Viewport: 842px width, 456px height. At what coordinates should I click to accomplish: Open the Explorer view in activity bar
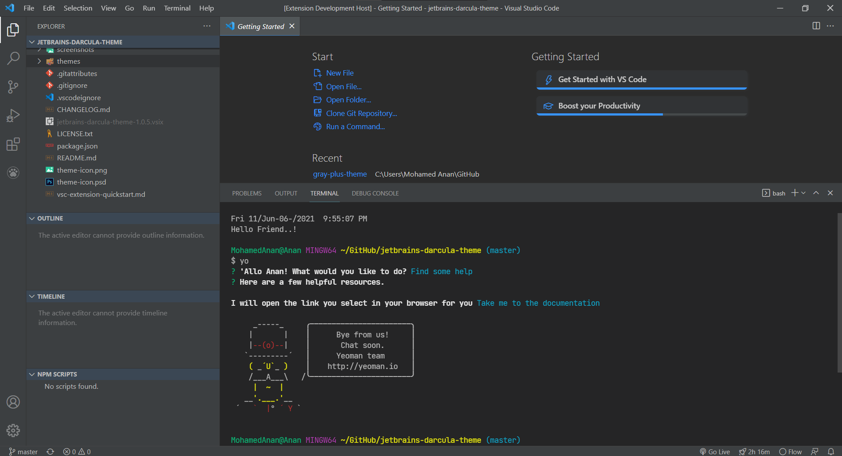[13, 30]
